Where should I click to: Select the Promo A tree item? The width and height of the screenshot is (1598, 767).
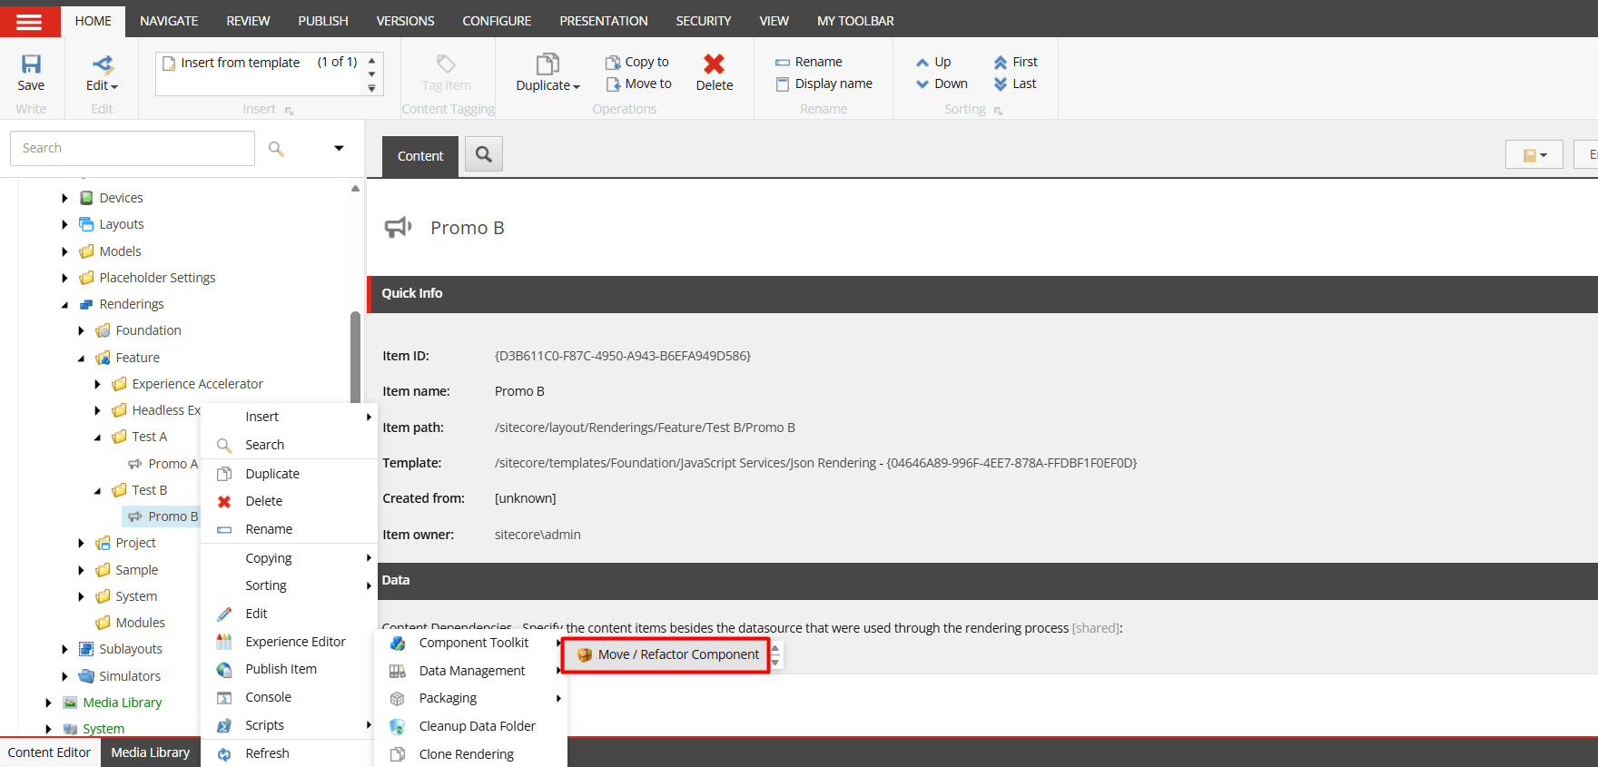tap(173, 464)
